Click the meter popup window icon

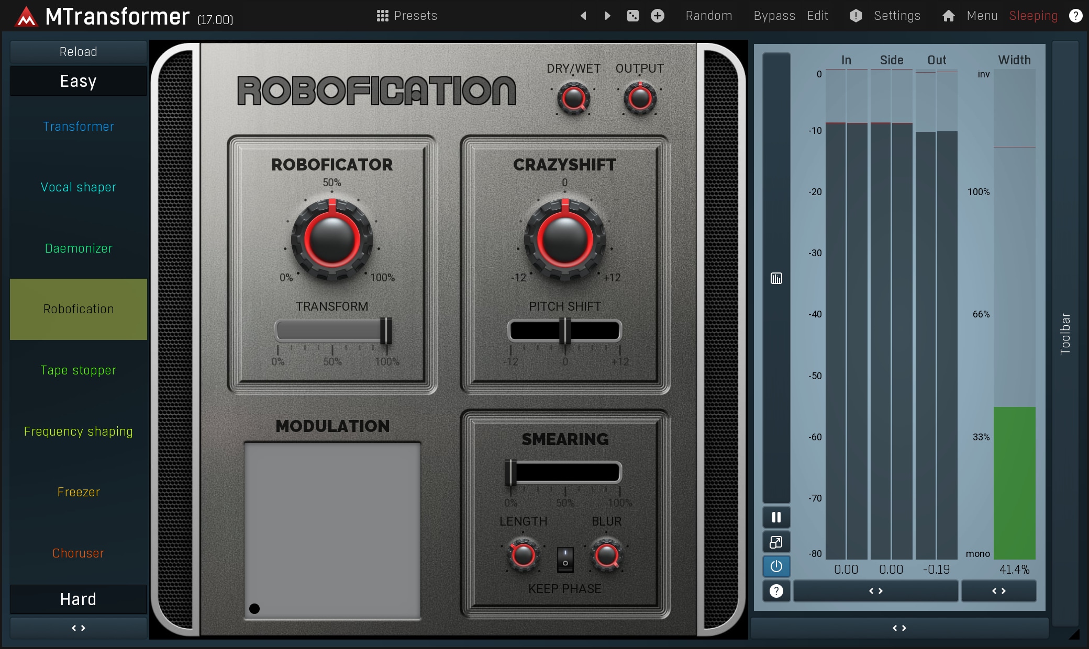(x=776, y=542)
